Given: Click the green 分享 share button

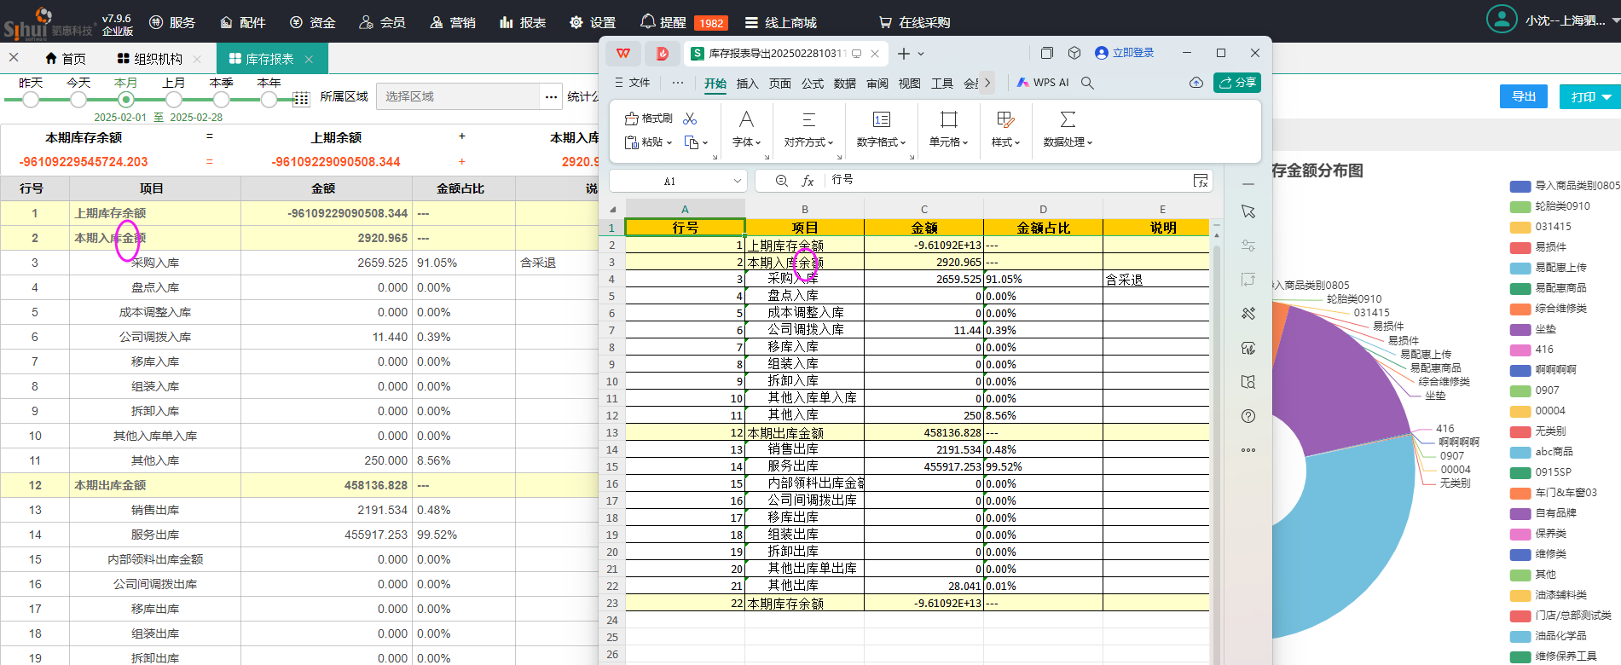Looking at the screenshot, I should point(1237,83).
